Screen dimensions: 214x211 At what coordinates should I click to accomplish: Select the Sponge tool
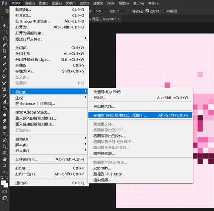coord(5,127)
